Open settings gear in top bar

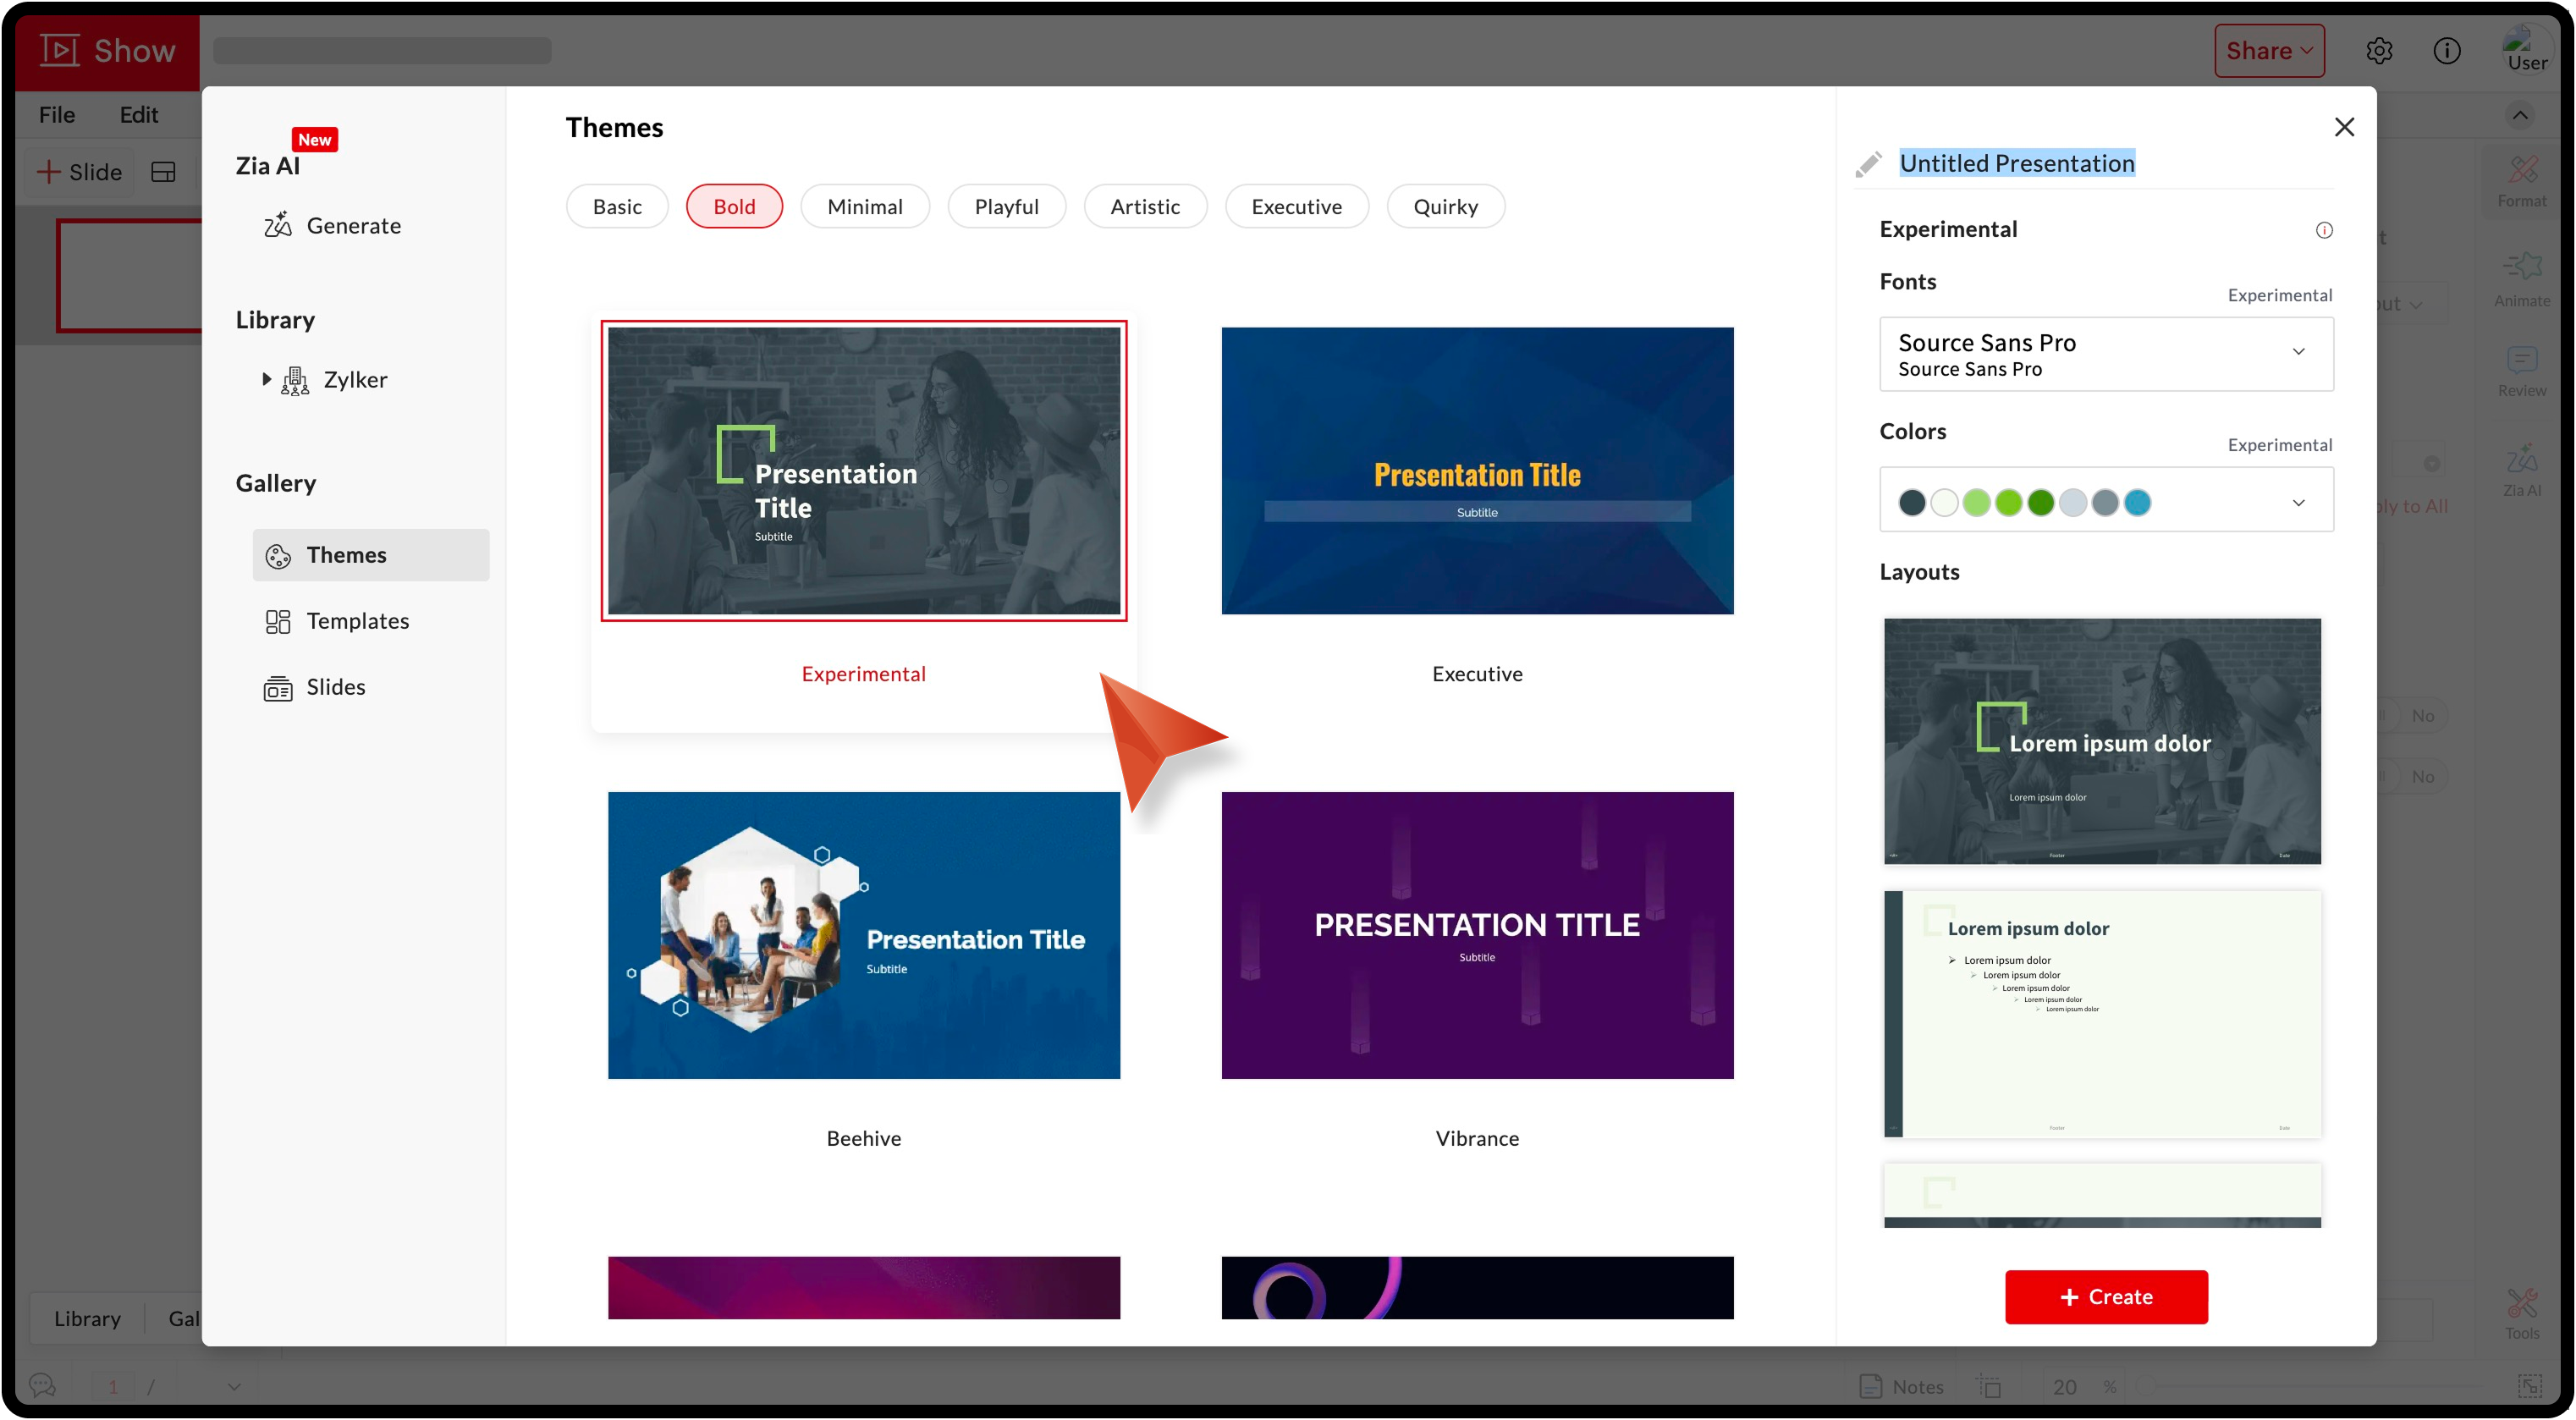(2379, 51)
